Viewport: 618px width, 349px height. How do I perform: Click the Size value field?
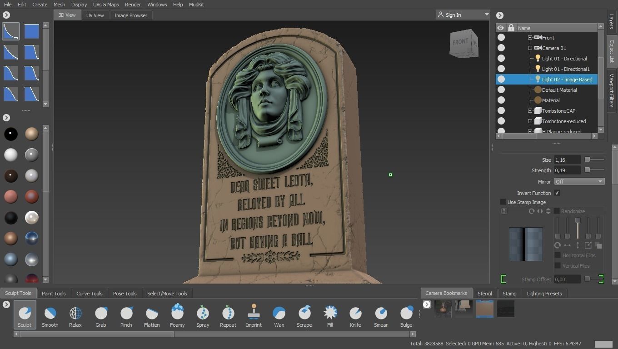568,160
